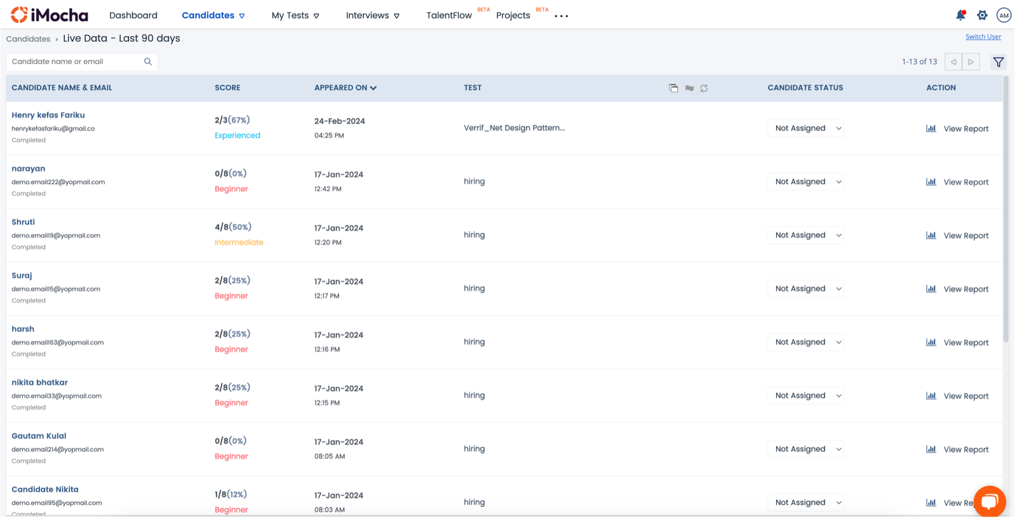Image resolution: width=1017 pixels, height=519 pixels.
Task: Expand the Interviews menu
Action: coord(372,15)
